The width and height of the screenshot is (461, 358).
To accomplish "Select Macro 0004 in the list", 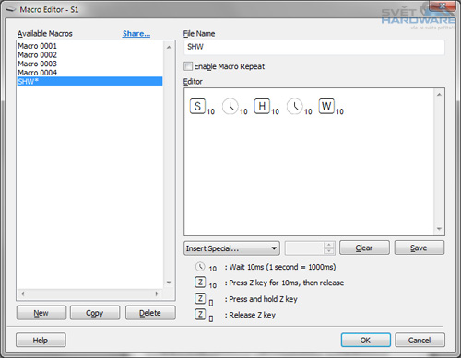I will pos(89,73).
